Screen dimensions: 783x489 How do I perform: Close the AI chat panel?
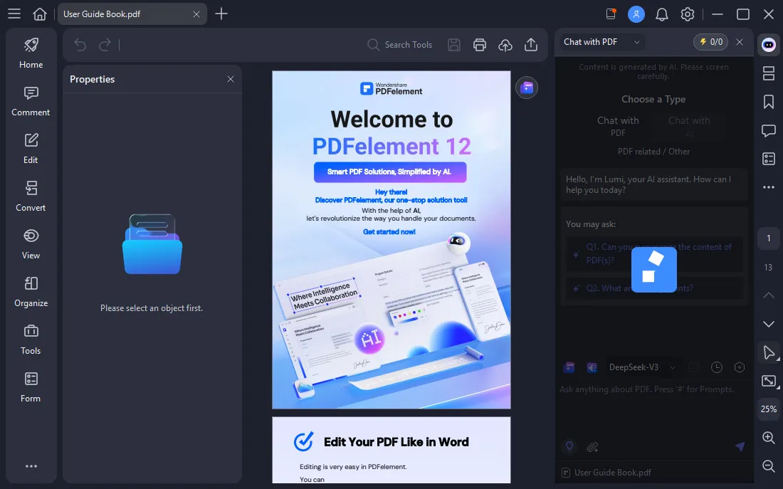[x=740, y=42]
